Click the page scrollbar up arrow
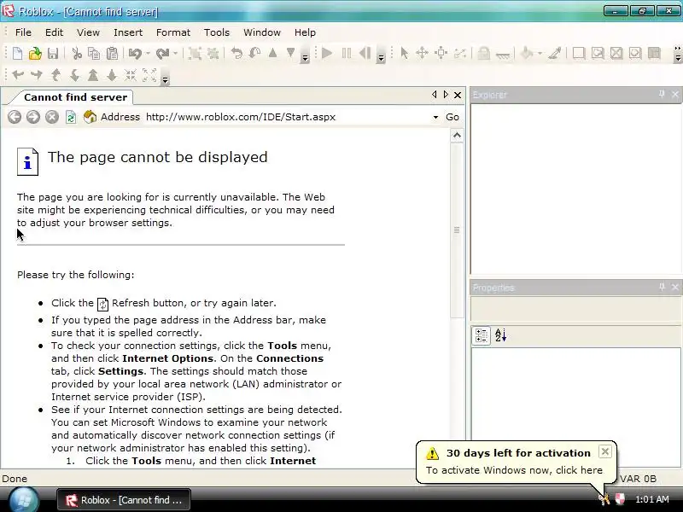Image resolution: width=683 pixels, height=512 pixels. [457, 136]
